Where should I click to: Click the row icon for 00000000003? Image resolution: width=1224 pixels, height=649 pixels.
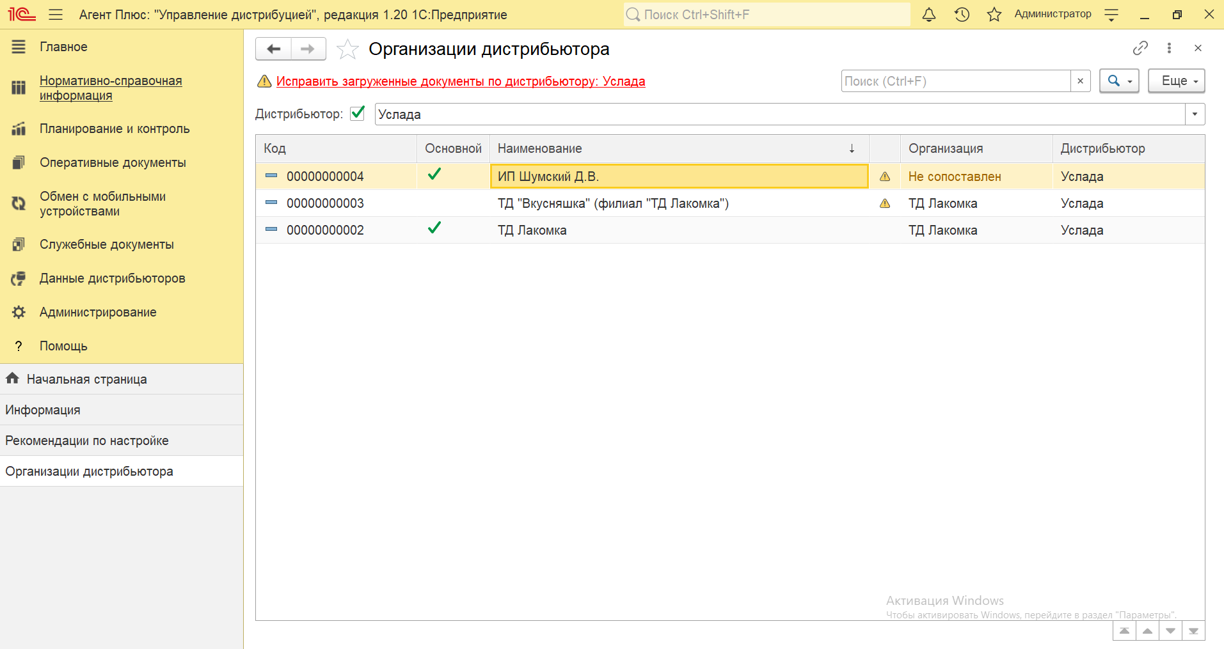coord(271,202)
